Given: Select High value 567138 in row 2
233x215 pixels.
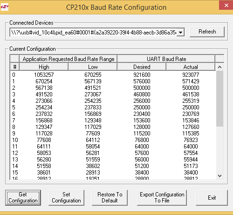Looking at the screenshot, I should pyautogui.click(x=44, y=88).
